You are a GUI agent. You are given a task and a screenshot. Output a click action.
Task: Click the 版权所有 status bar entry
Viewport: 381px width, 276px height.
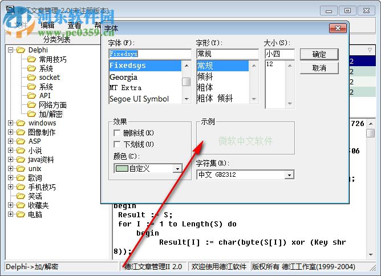click(303, 267)
